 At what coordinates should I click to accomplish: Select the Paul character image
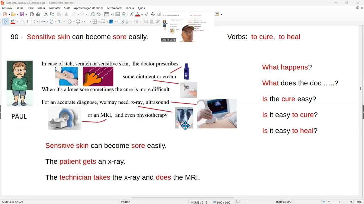(x=20, y=84)
